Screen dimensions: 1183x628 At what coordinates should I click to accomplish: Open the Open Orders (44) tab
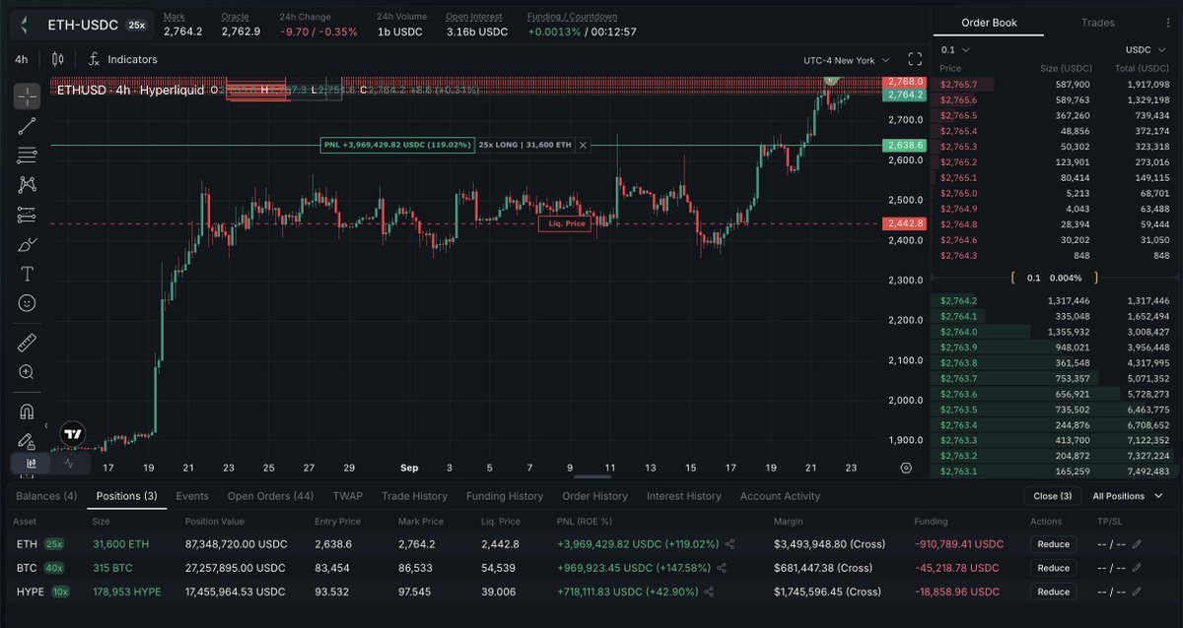270,496
